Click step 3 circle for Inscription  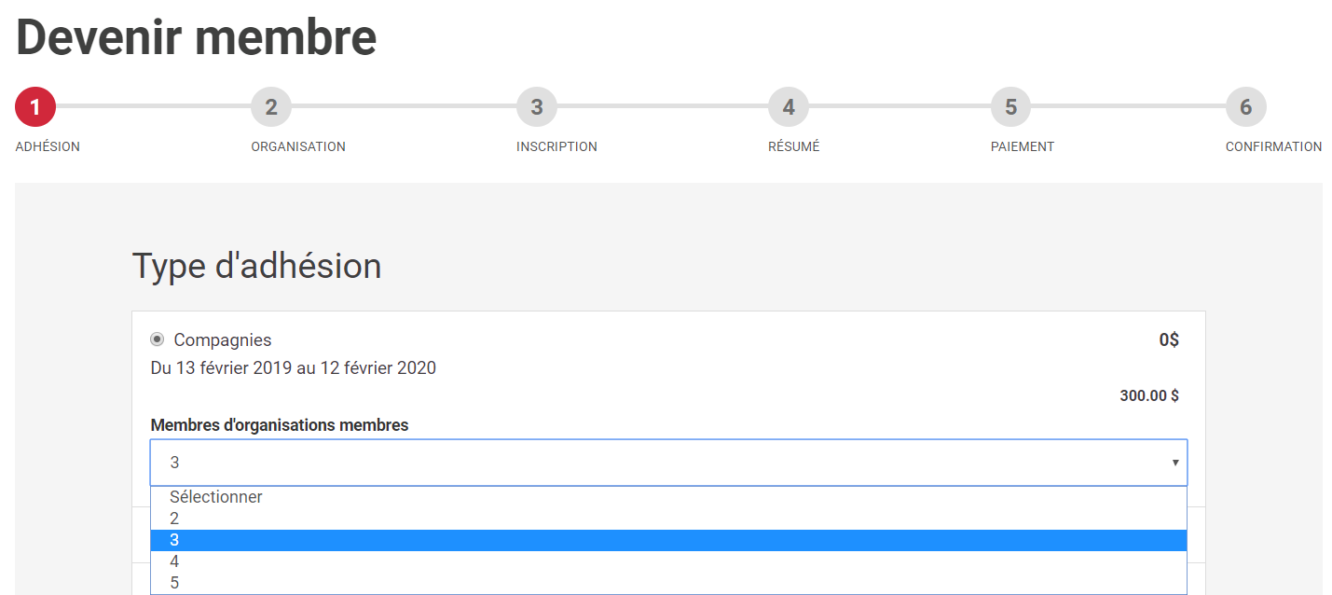[x=537, y=107]
